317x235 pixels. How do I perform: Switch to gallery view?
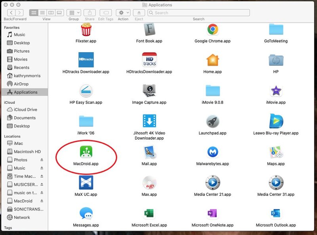[59, 13]
